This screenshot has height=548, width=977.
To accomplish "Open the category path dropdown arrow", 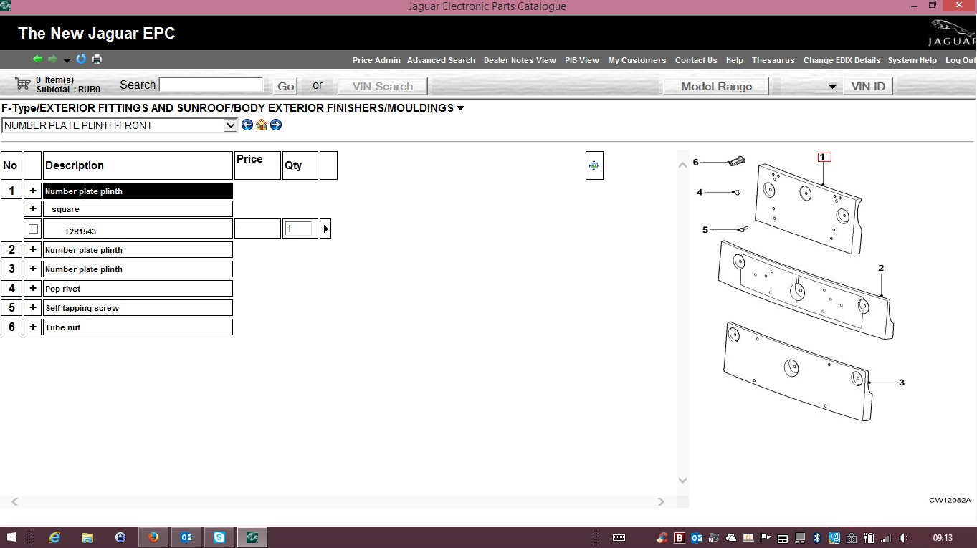I will 461,108.
